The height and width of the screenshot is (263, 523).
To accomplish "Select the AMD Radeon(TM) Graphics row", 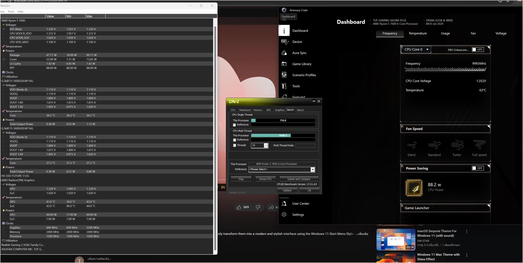I will click(107, 180).
